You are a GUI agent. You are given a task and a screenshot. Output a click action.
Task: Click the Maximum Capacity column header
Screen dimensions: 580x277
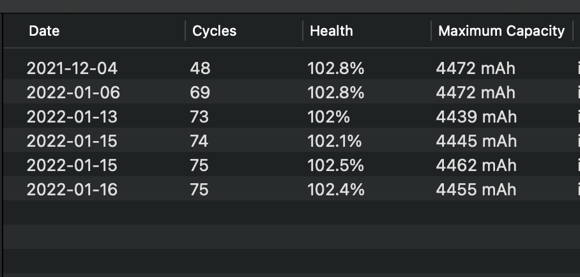(x=501, y=31)
